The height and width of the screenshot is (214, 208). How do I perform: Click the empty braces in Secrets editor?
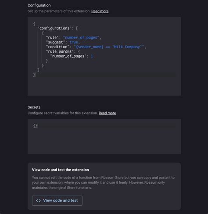click(35, 125)
